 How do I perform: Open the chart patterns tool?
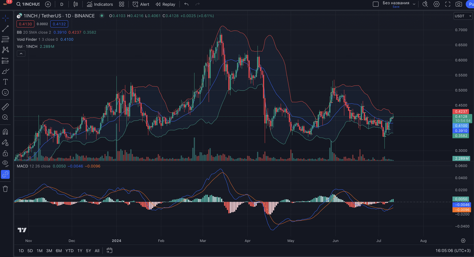click(x=6, y=50)
